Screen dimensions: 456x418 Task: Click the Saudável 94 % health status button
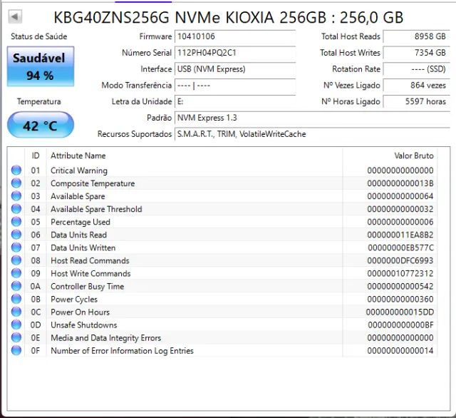[x=41, y=66]
